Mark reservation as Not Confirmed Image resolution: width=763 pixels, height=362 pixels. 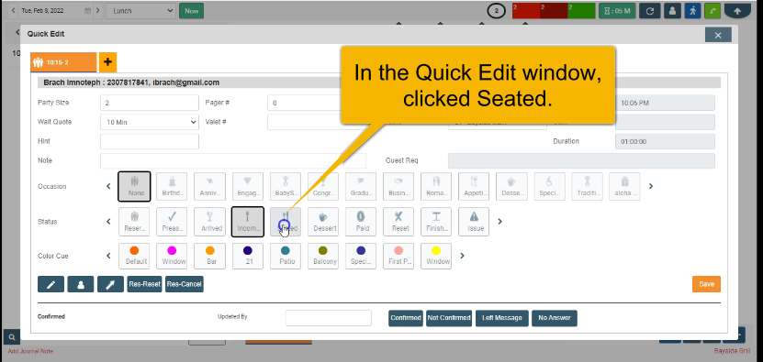click(449, 318)
